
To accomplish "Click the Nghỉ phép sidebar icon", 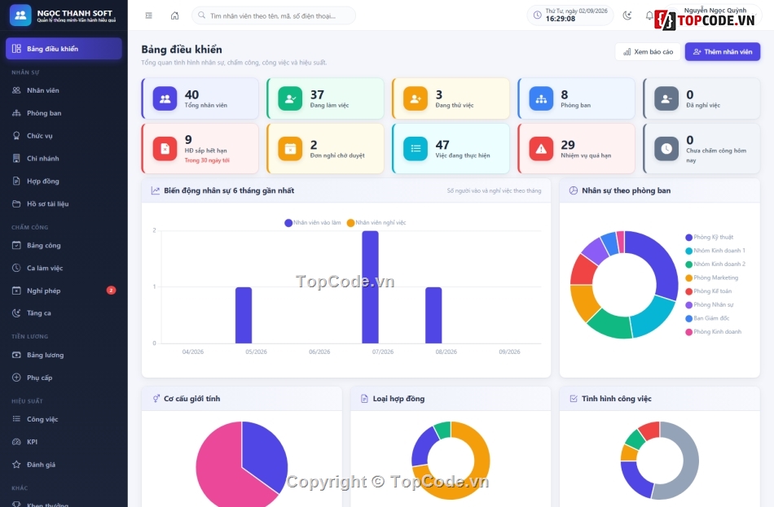I will (16, 291).
